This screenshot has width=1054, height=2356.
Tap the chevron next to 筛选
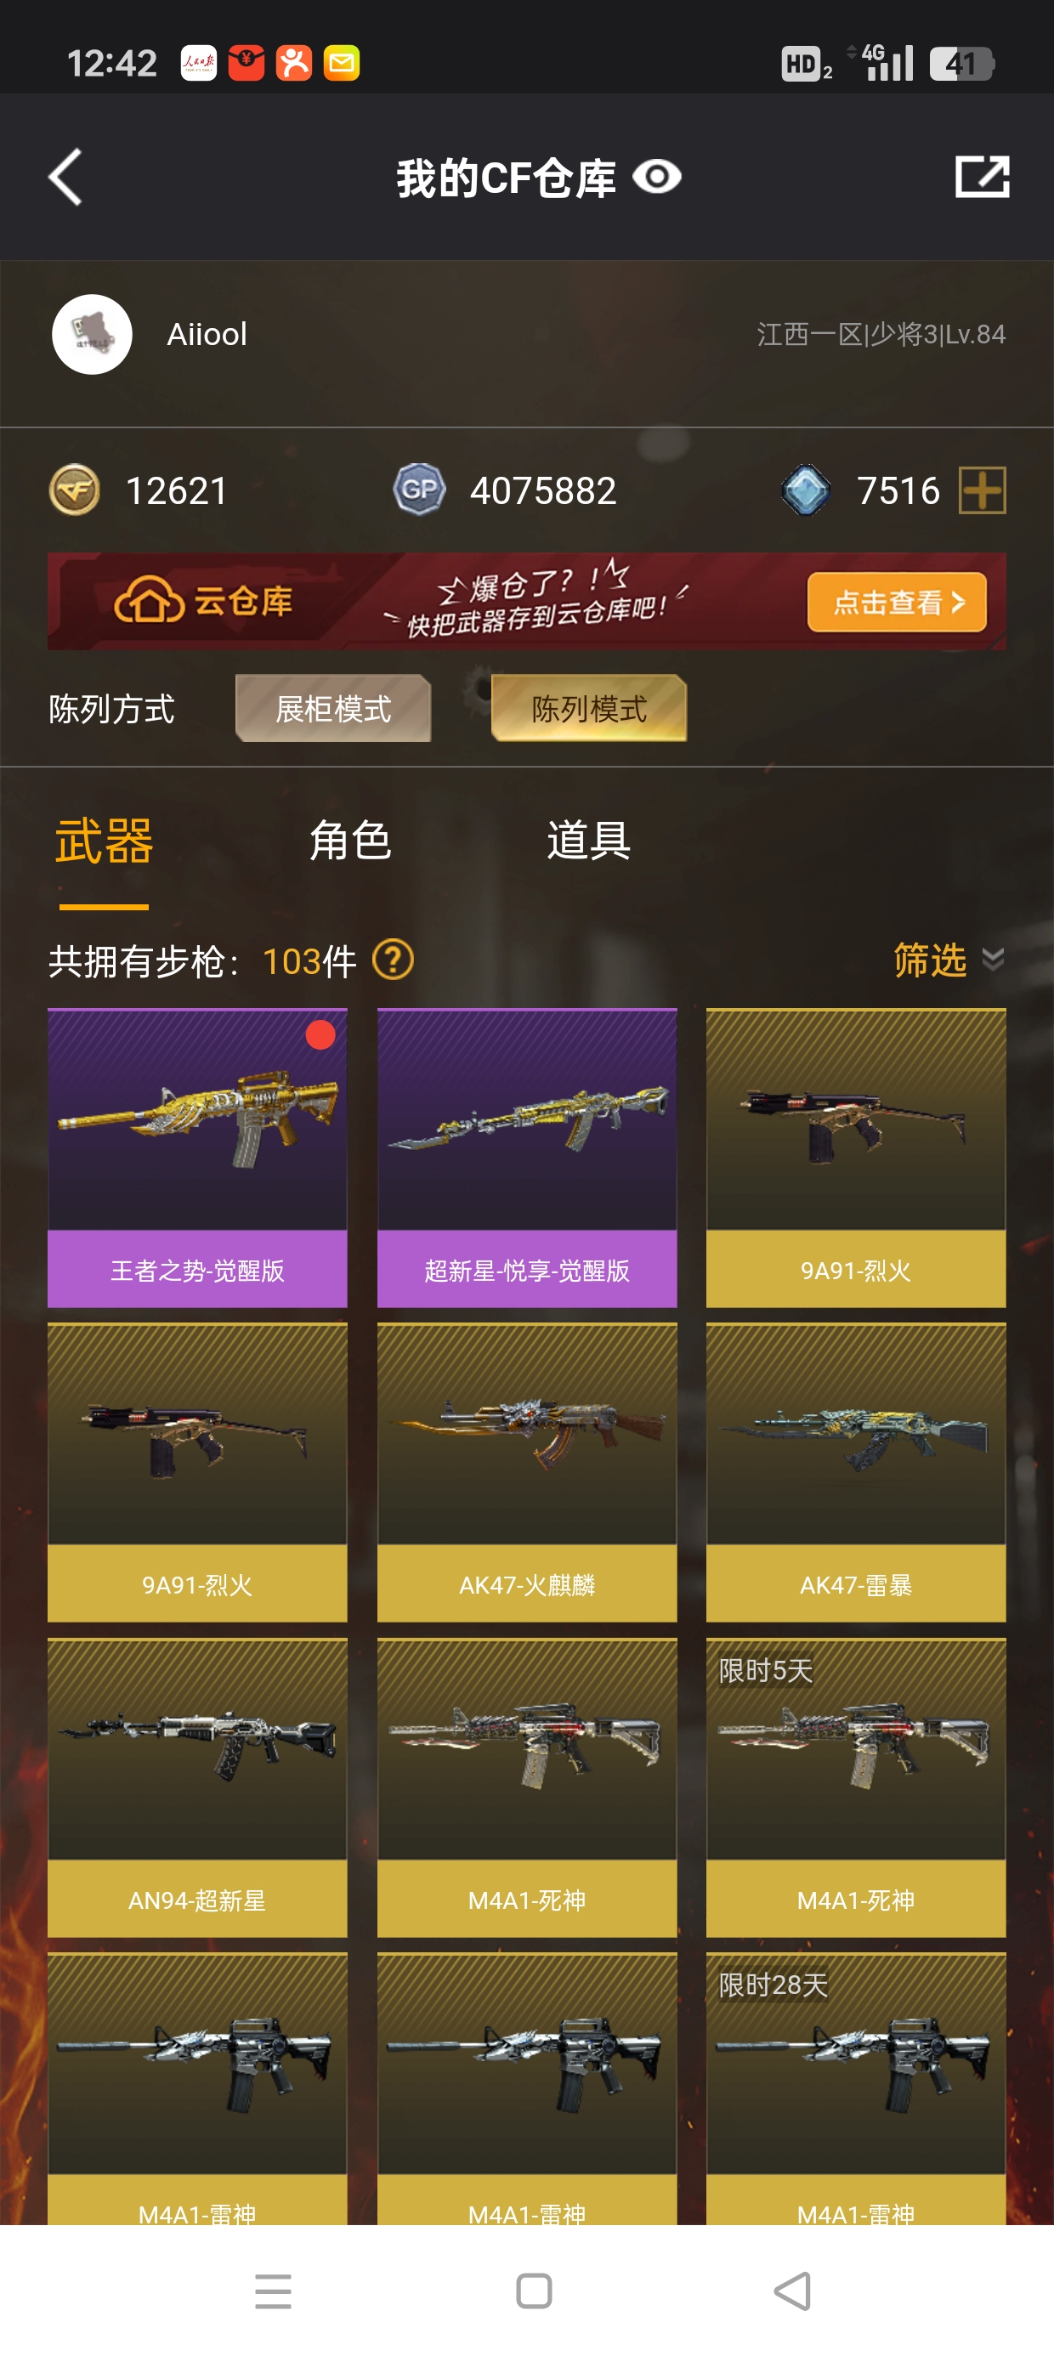click(x=993, y=960)
